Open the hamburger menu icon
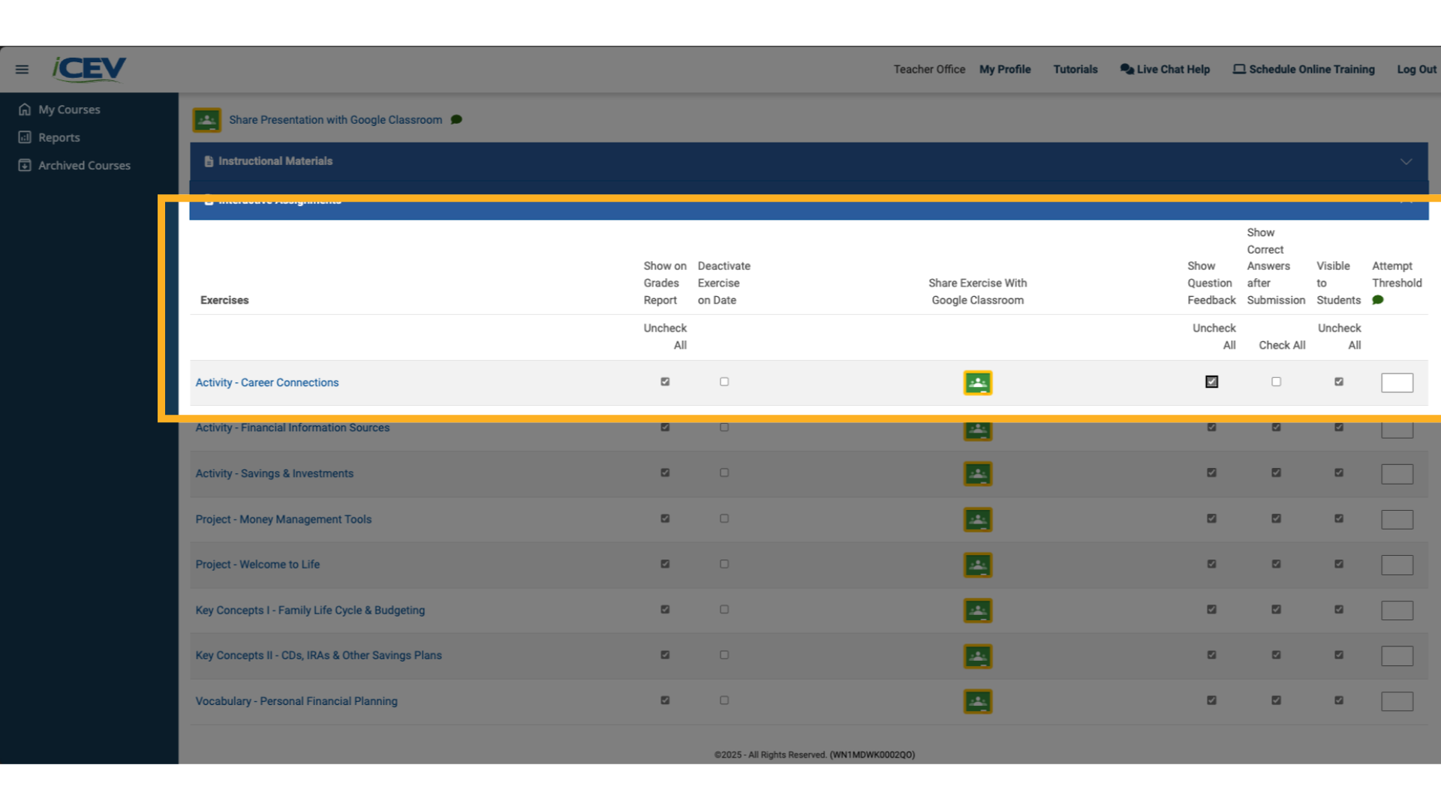The width and height of the screenshot is (1441, 810). coord(22,69)
